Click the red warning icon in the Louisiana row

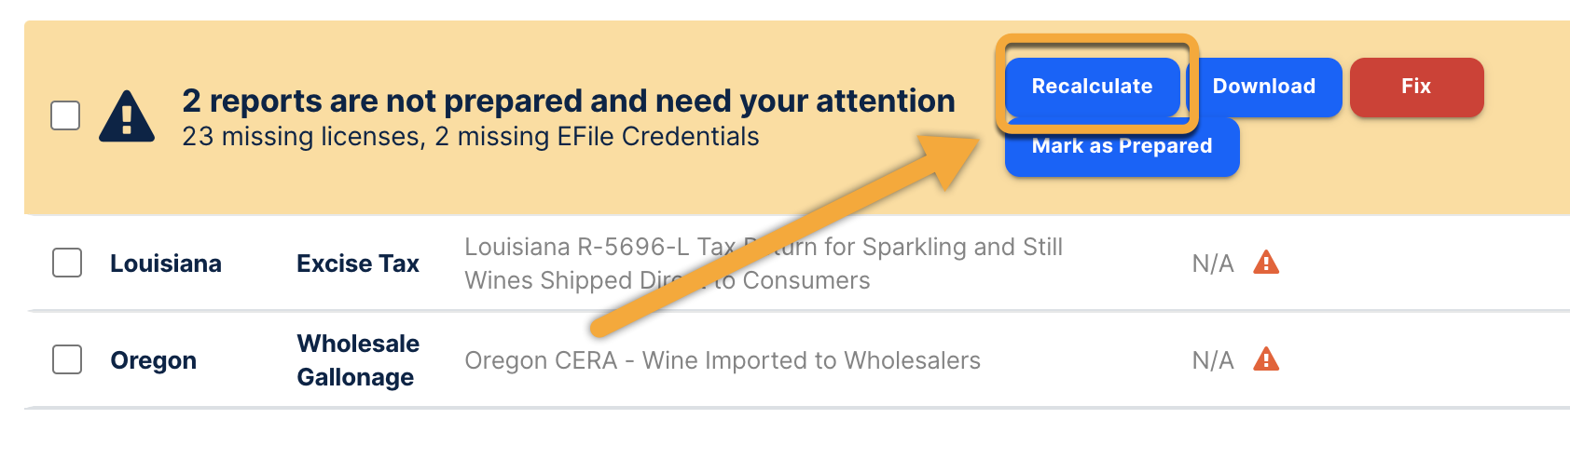pos(1265,263)
